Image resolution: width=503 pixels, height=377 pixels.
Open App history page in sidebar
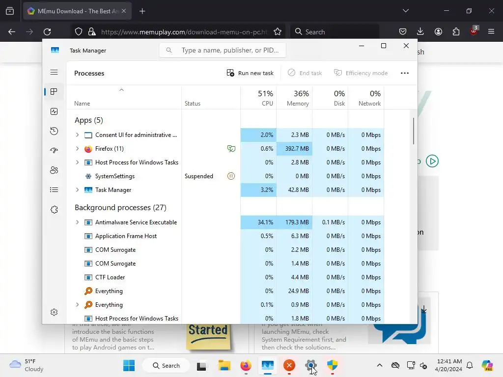click(54, 131)
